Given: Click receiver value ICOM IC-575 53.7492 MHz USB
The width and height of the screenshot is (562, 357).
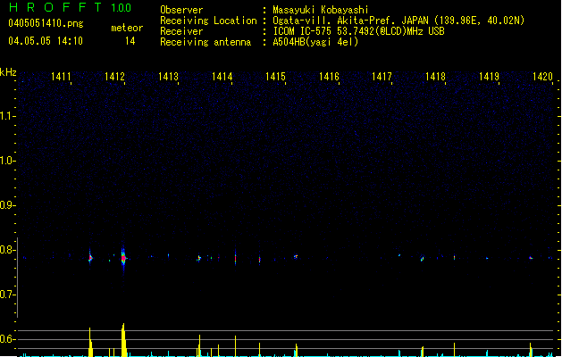Looking at the screenshot, I should [x=359, y=31].
